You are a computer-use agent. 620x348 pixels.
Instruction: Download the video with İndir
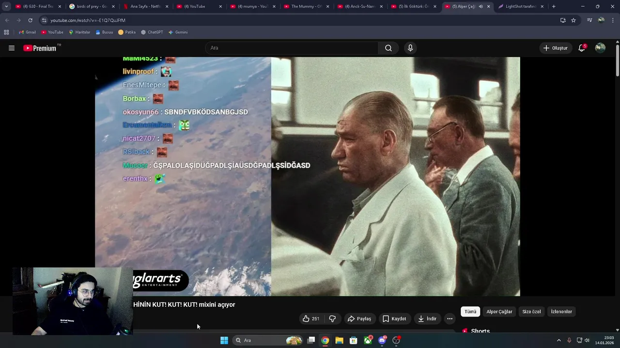pyautogui.click(x=427, y=319)
